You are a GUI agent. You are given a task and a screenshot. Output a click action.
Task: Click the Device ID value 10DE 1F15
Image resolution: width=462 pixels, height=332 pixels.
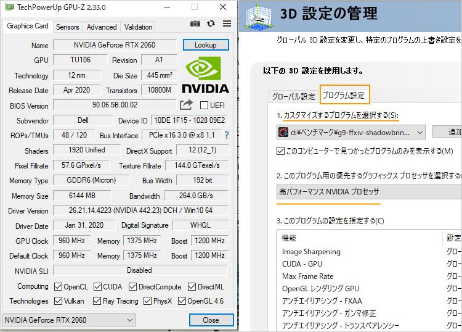click(190, 120)
